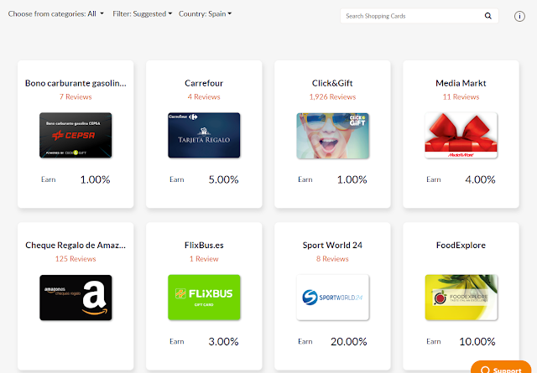Screen dimensions: 537x373
Task: Focus the Search Shopping Cards field
Action: pyautogui.click(x=412, y=16)
